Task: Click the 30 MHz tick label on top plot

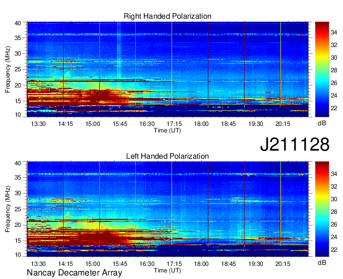Action: 18,54
